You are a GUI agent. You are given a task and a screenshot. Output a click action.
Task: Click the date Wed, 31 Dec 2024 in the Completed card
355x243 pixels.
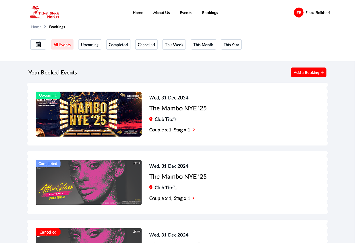(169, 166)
